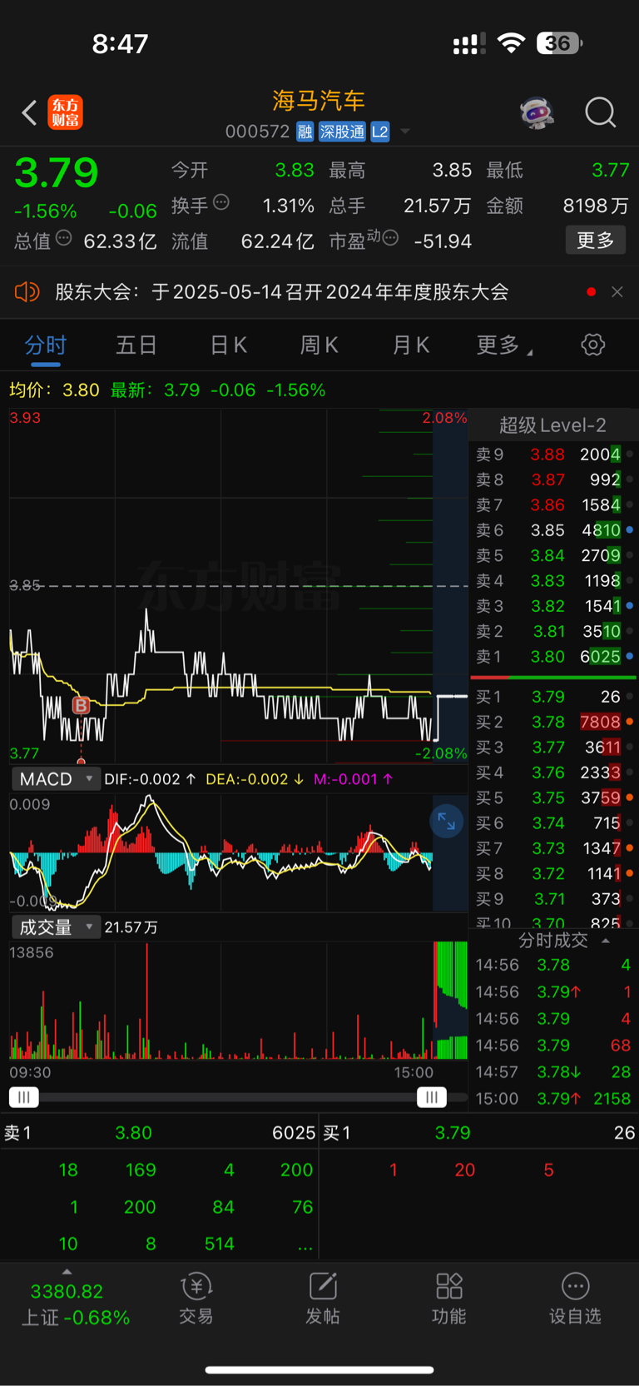Image resolution: width=639 pixels, height=1386 pixels.
Task: Move the left timeline range handle
Action: (x=24, y=1097)
